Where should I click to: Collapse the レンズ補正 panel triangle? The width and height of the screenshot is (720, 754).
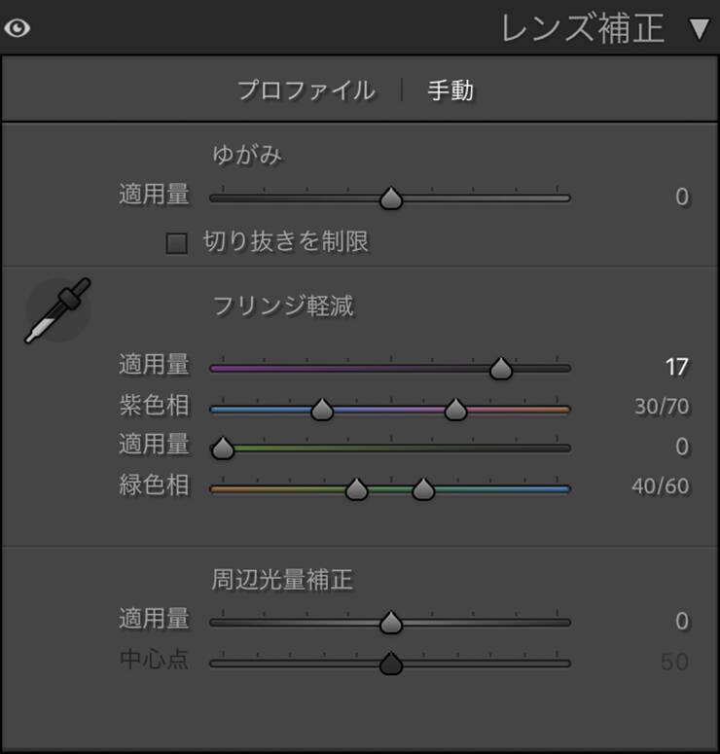[699, 29]
